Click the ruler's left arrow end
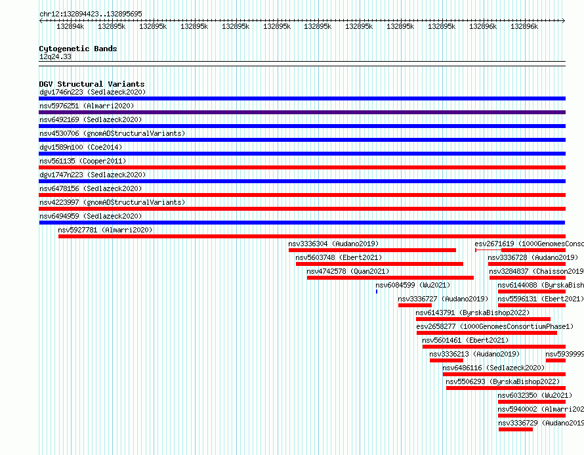 click(x=41, y=20)
